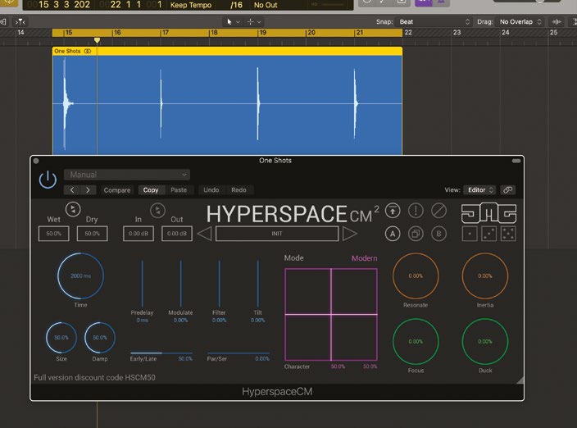This screenshot has width=577, height=428.
Task: Switch to state B
Action: [438, 234]
